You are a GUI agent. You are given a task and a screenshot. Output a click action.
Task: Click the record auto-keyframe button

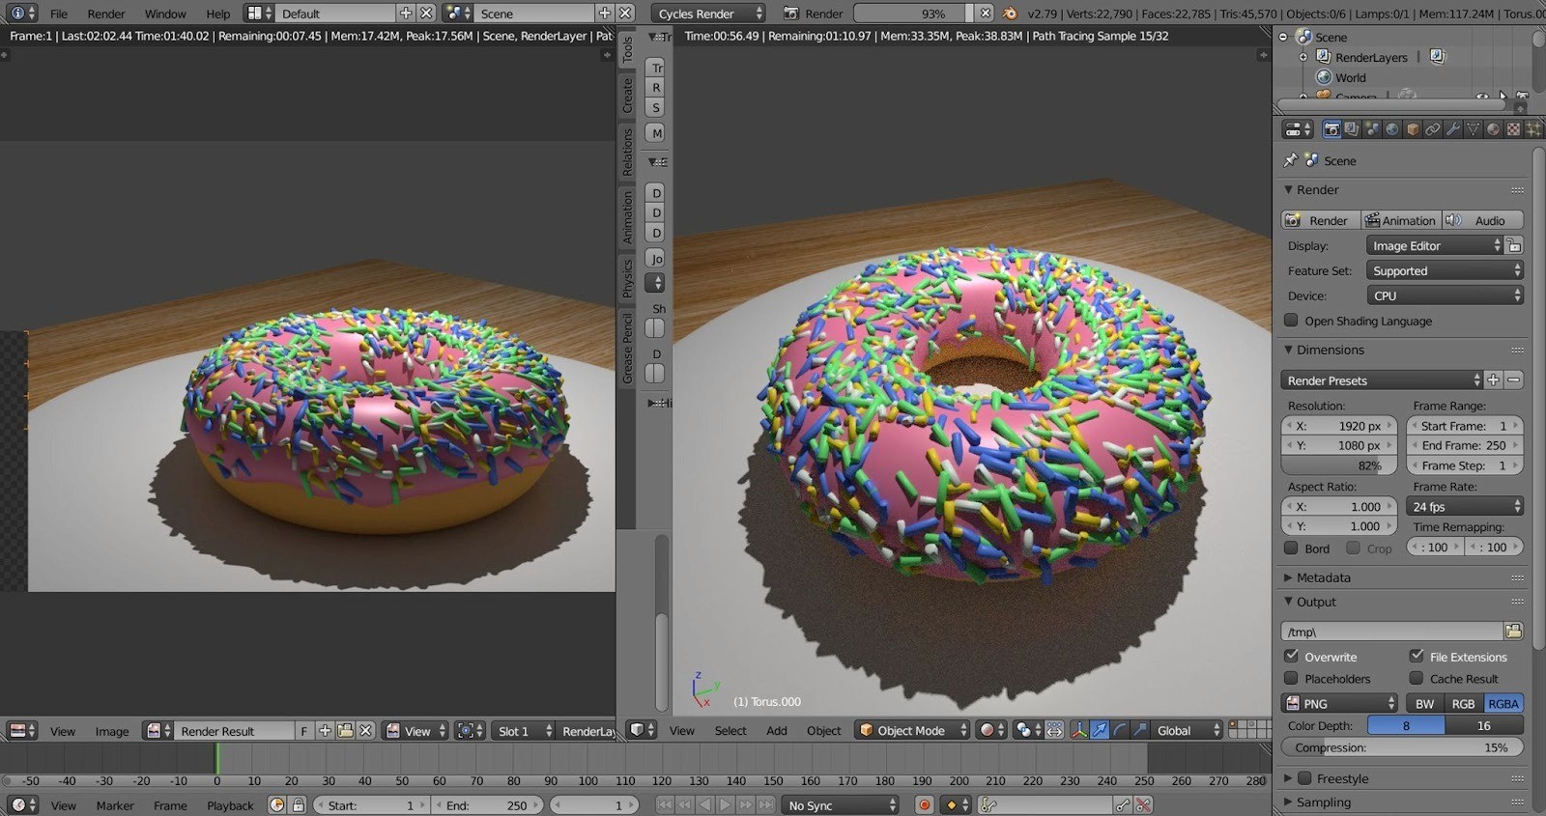pos(925,804)
